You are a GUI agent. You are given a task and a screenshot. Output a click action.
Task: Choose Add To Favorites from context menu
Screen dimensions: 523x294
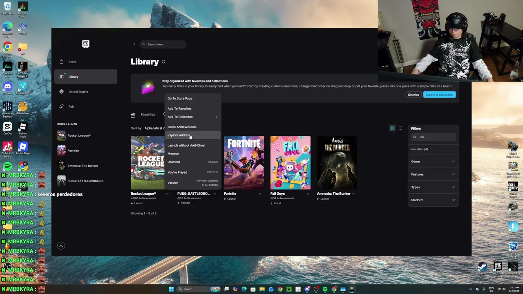tap(192, 109)
